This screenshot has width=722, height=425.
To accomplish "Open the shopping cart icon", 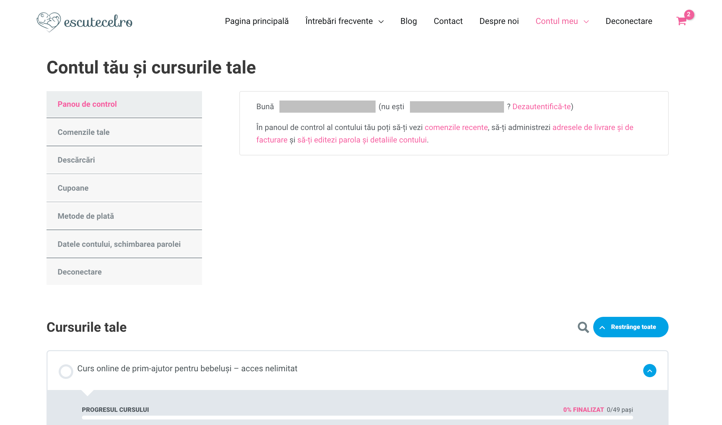I will pos(681,21).
